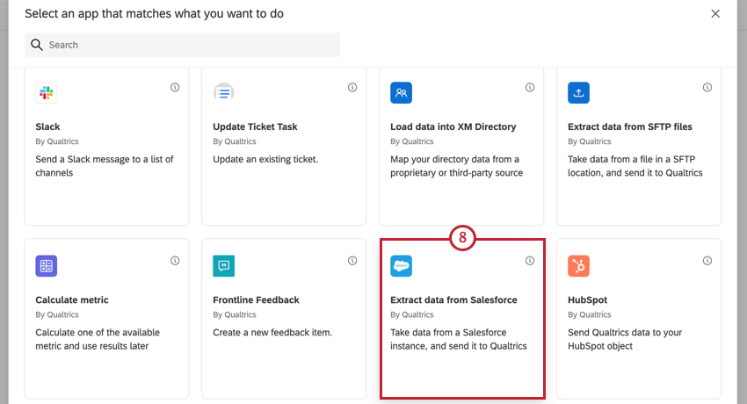
Task: Click the Extract data from SFTP upload icon
Action: (x=578, y=93)
